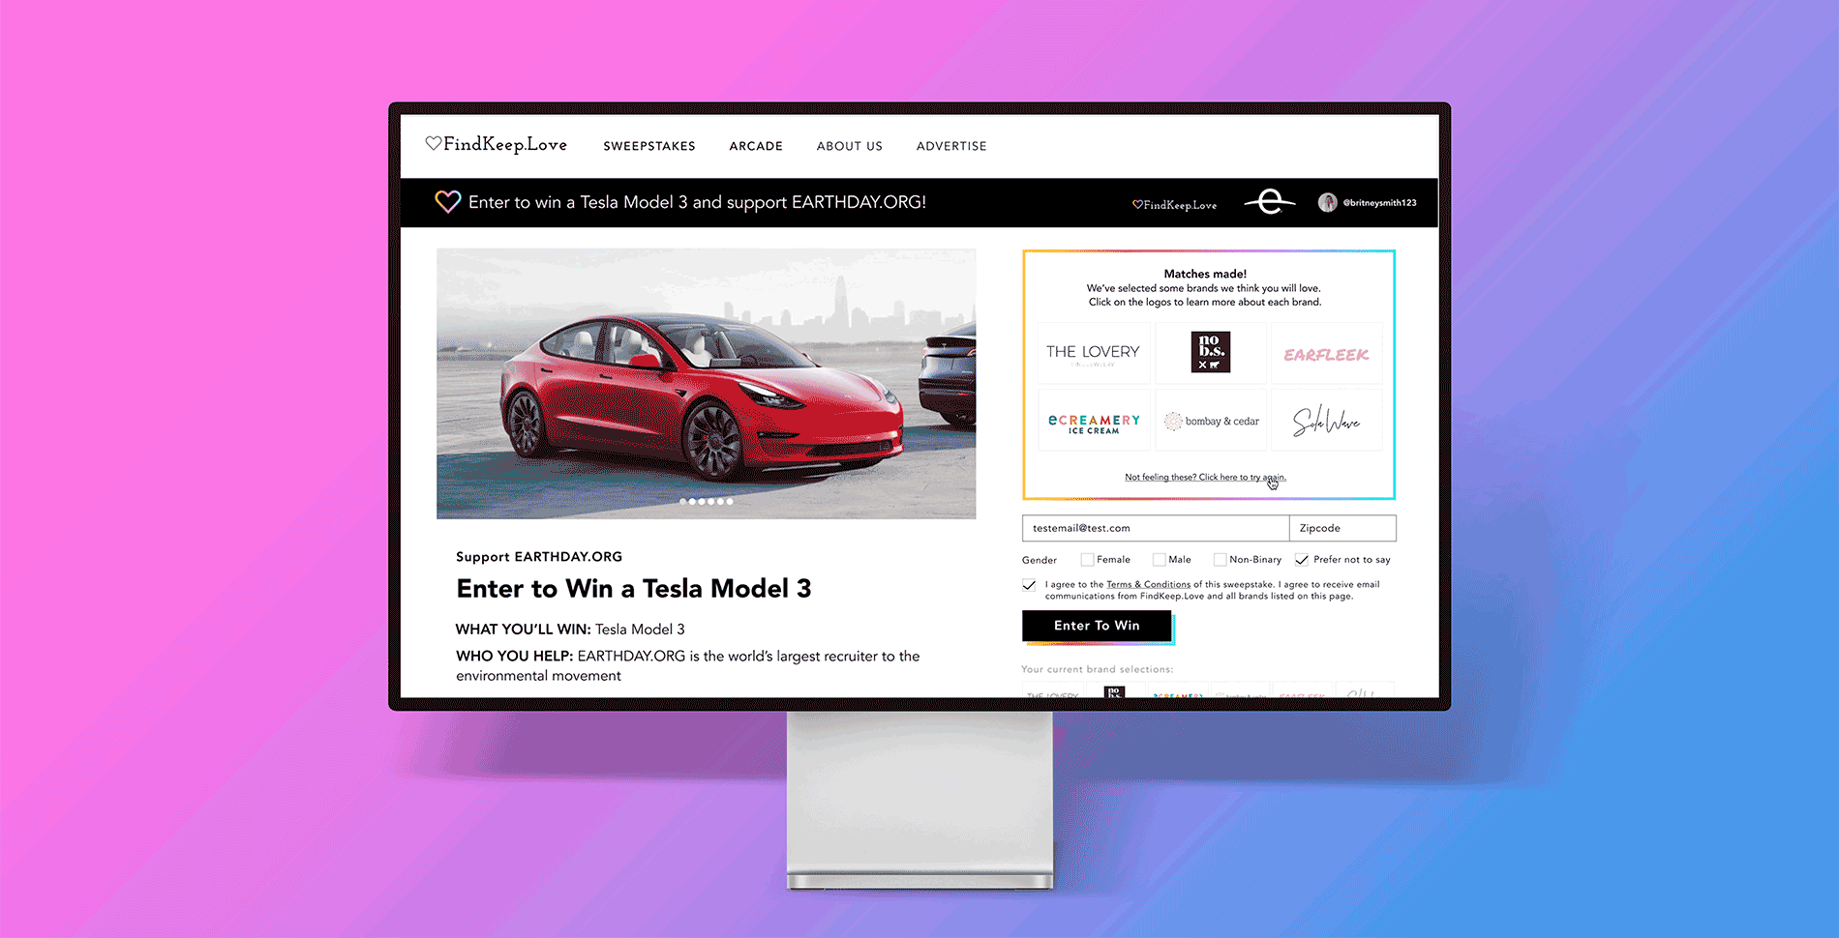Open THE LOVERY brand logo

pyautogui.click(x=1094, y=353)
